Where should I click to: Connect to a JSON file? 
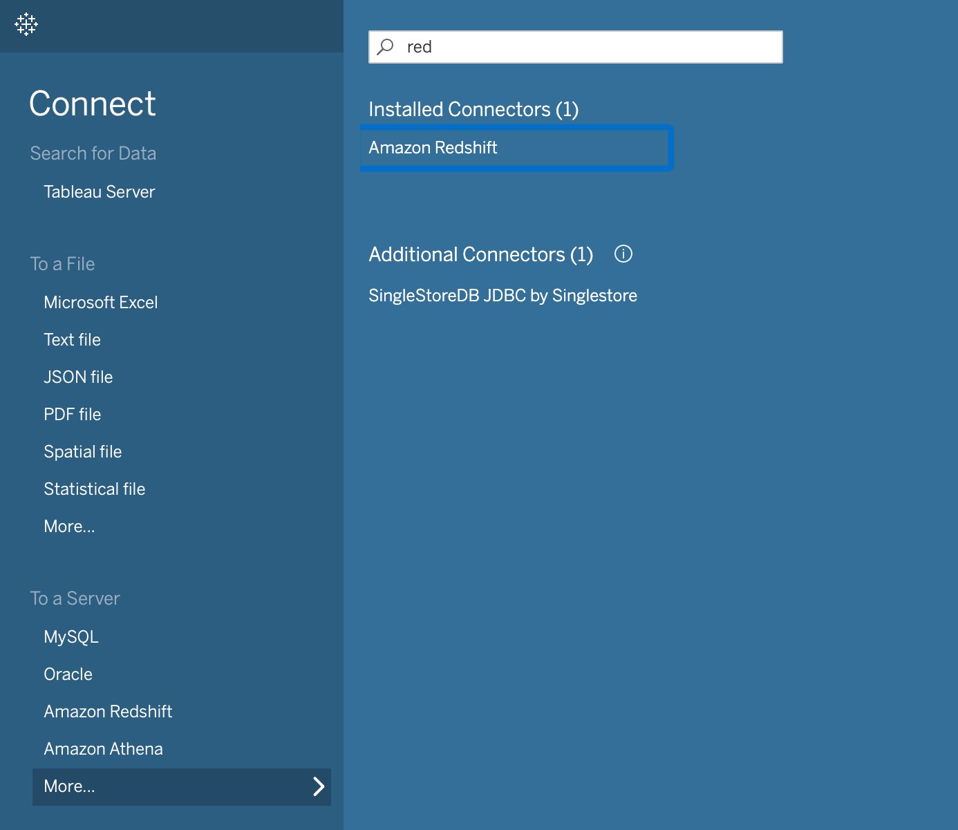(78, 377)
